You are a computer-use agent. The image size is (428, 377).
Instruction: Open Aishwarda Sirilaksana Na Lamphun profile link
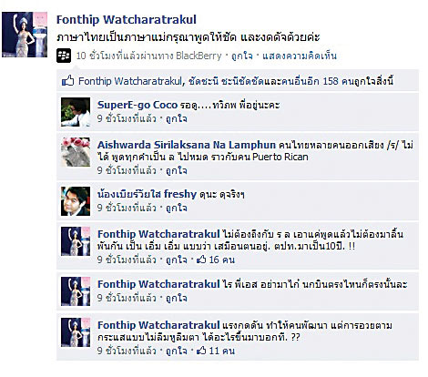(x=187, y=145)
